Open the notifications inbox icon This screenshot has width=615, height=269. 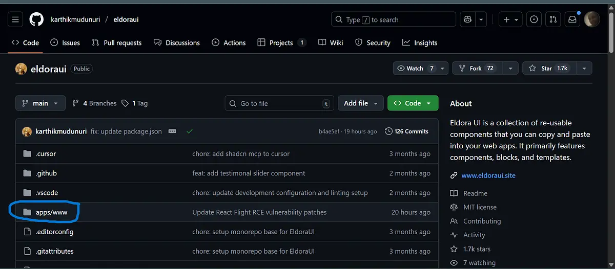[x=572, y=19]
